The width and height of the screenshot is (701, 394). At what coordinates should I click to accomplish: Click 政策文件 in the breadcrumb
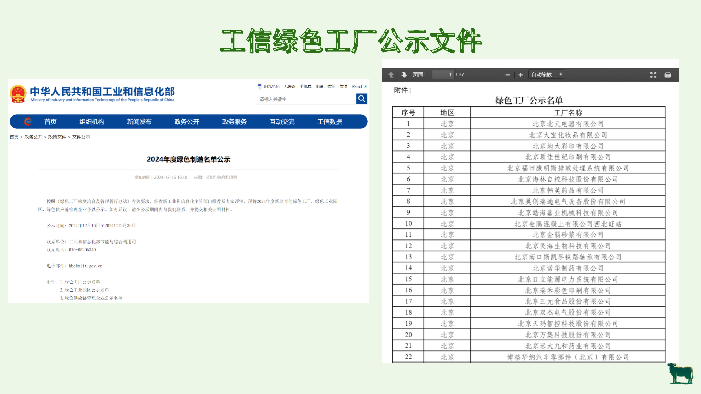point(57,137)
